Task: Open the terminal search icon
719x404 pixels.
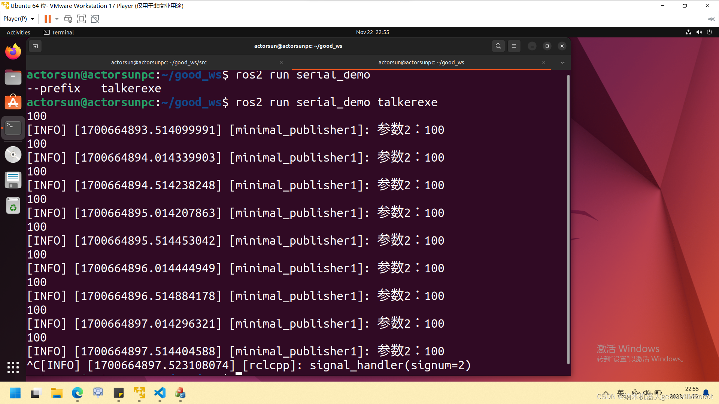Action: pos(498,46)
